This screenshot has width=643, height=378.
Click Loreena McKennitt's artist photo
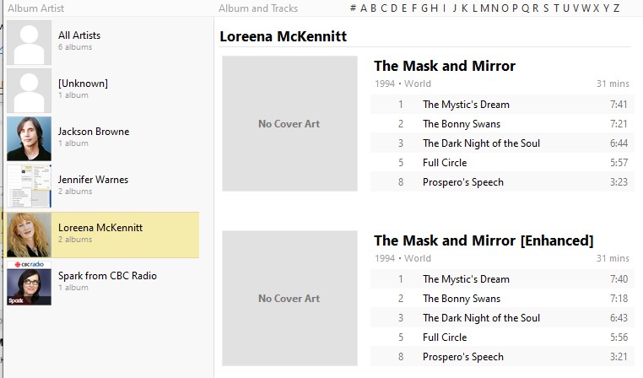click(x=29, y=235)
